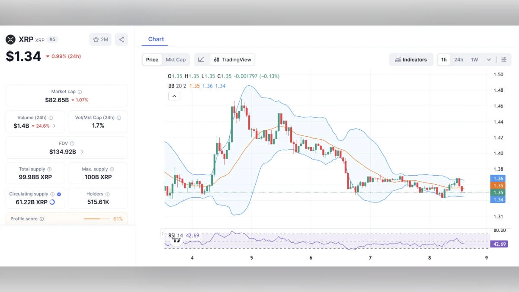The width and height of the screenshot is (519, 292).
Task: Click the Market cap info icon
Action: [x=80, y=91]
